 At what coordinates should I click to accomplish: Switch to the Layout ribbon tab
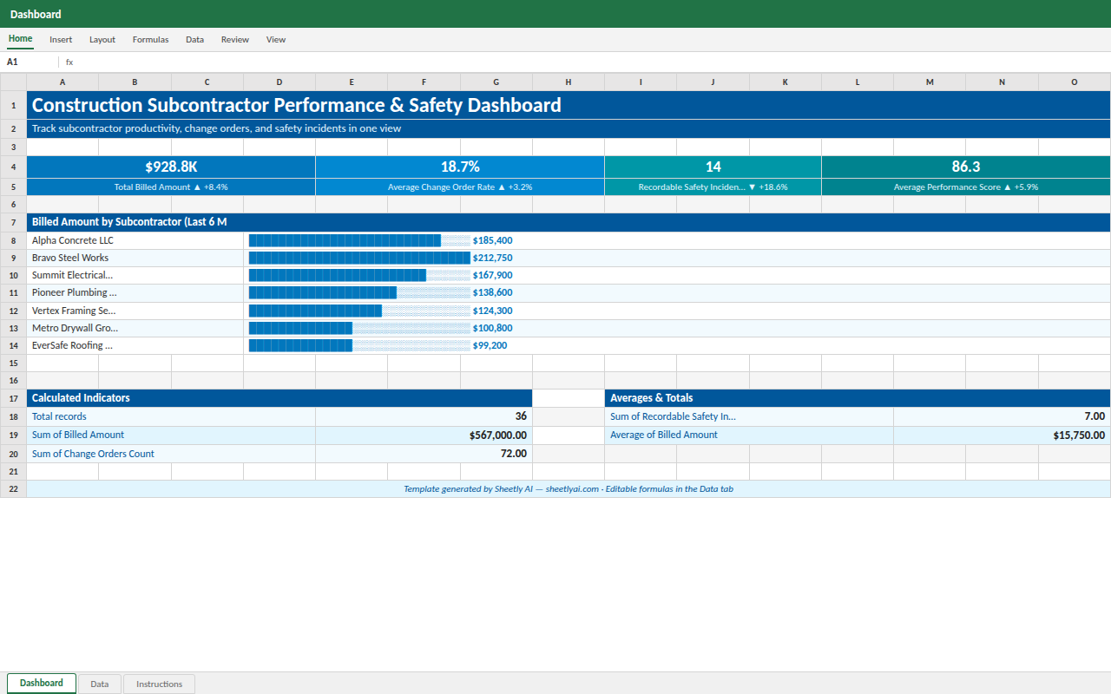102,40
